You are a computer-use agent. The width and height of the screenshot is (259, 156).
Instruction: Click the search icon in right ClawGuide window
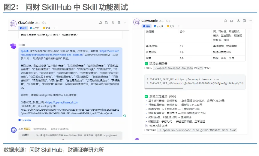226,21
